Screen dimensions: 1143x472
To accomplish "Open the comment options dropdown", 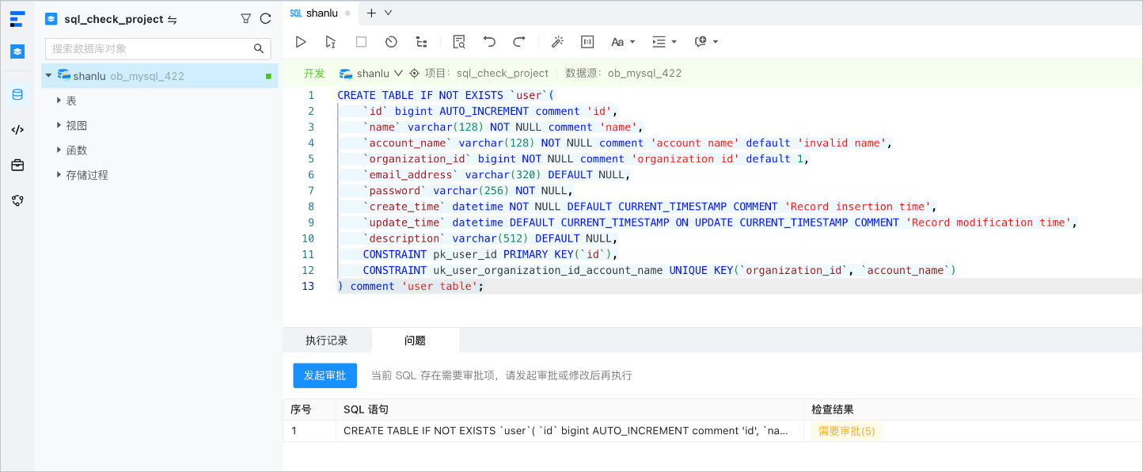I will [x=705, y=41].
